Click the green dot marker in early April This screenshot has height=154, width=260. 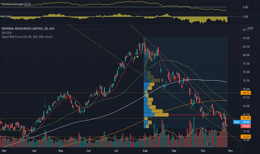(x=40, y=122)
